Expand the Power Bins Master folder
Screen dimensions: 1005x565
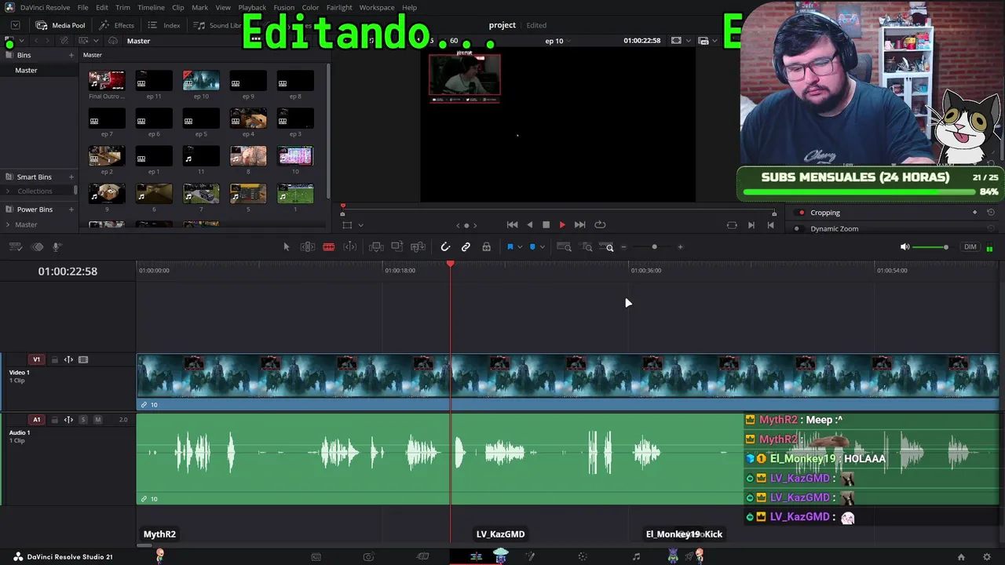(9, 224)
